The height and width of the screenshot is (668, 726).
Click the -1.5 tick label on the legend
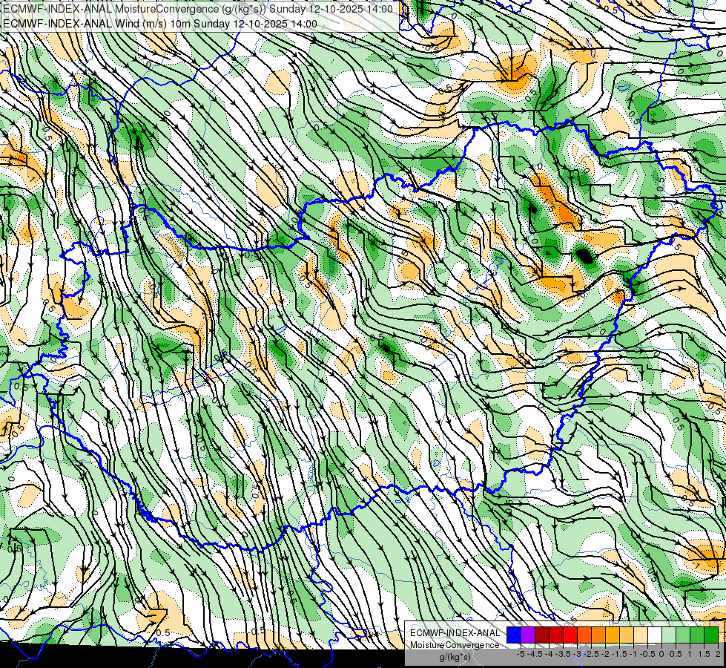[x=620, y=654]
